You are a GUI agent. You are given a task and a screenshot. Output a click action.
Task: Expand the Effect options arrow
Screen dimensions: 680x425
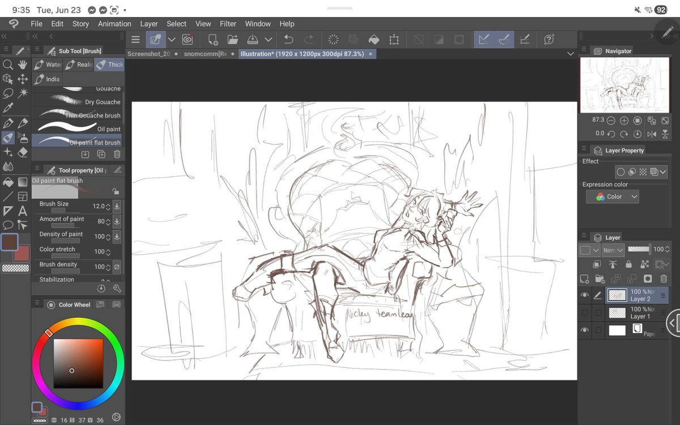[662, 172]
